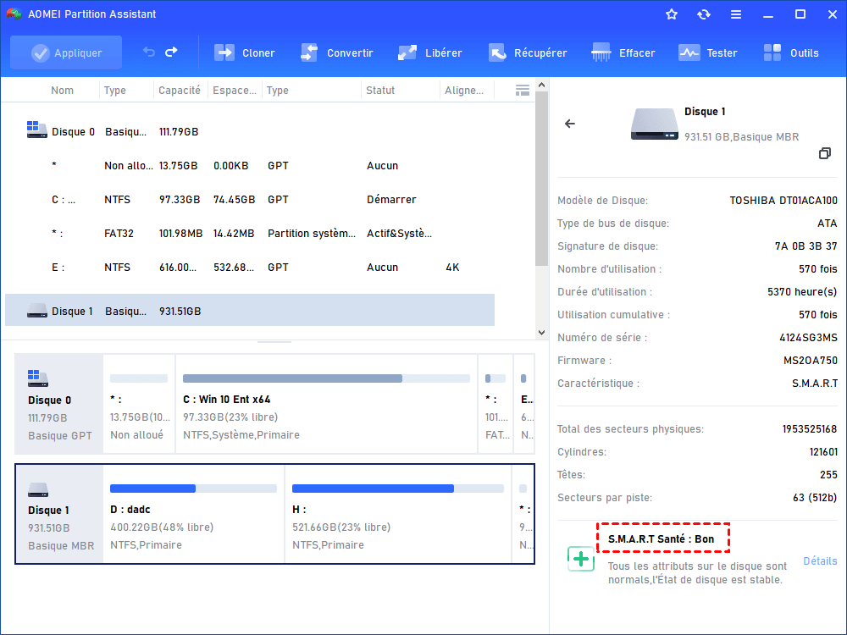Image resolution: width=847 pixels, height=635 pixels.
Task: Click the favorites star icon
Action: pos(672,14)
